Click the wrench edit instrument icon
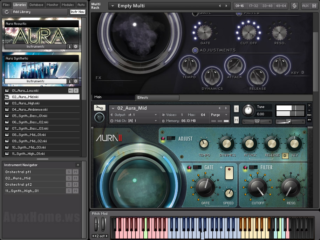Image resolution: width=320 pixels, height=240 pixels. (x=100, y=108)
